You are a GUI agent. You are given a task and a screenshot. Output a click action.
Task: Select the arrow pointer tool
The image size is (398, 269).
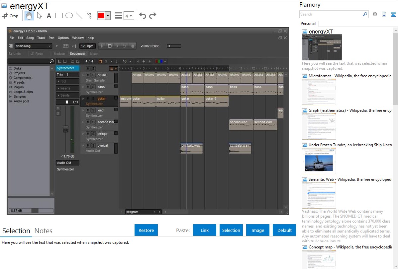point(39,16)
